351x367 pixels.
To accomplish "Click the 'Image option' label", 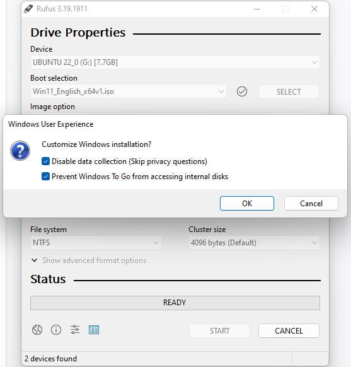I will coord(52,107).
